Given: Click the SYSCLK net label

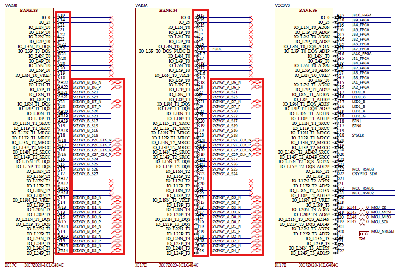Looking at the screenshot, I should [x=358, y=135].
